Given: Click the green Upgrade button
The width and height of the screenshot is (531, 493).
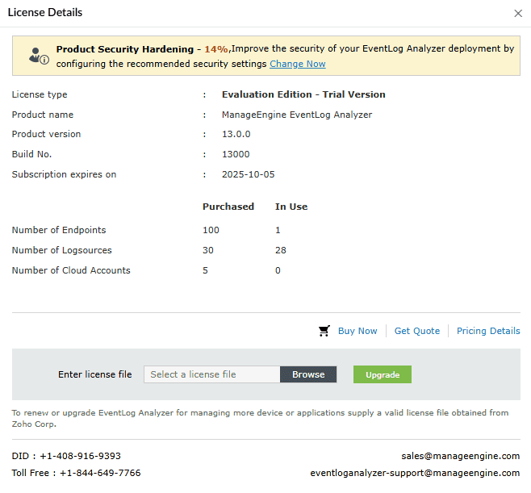Looking at the screenshot, I should tap(383, 374).
